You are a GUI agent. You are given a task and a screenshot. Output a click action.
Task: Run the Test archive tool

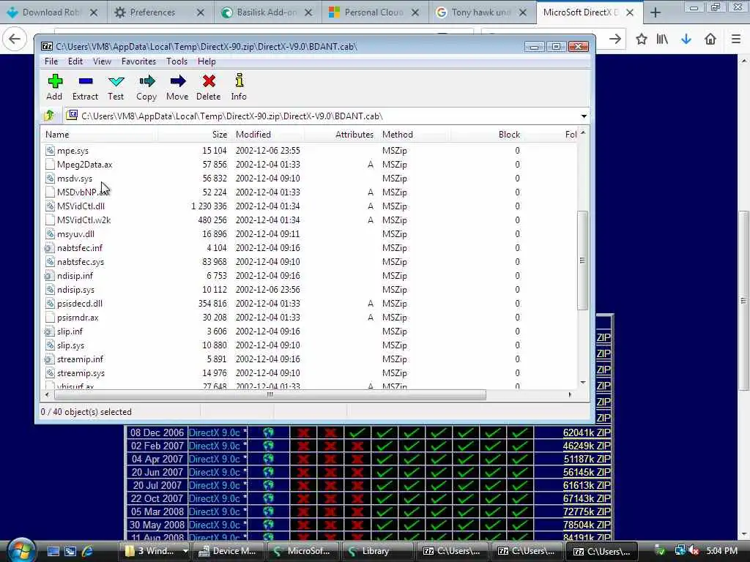tap(116, 81)
